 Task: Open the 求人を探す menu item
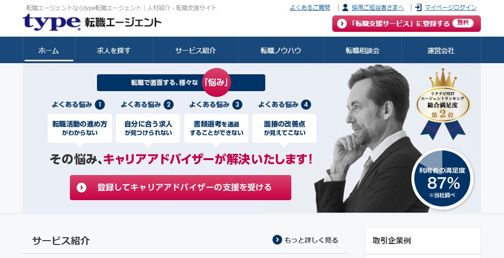tap(114, 50)
